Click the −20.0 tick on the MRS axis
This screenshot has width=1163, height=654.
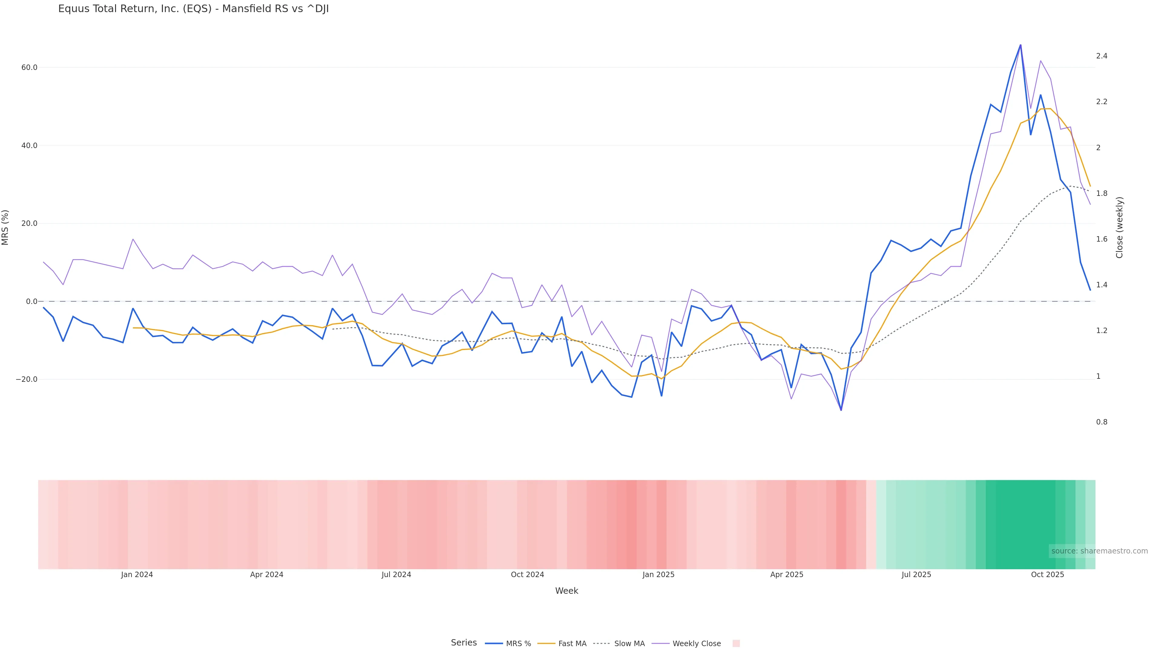pos(27,380)
